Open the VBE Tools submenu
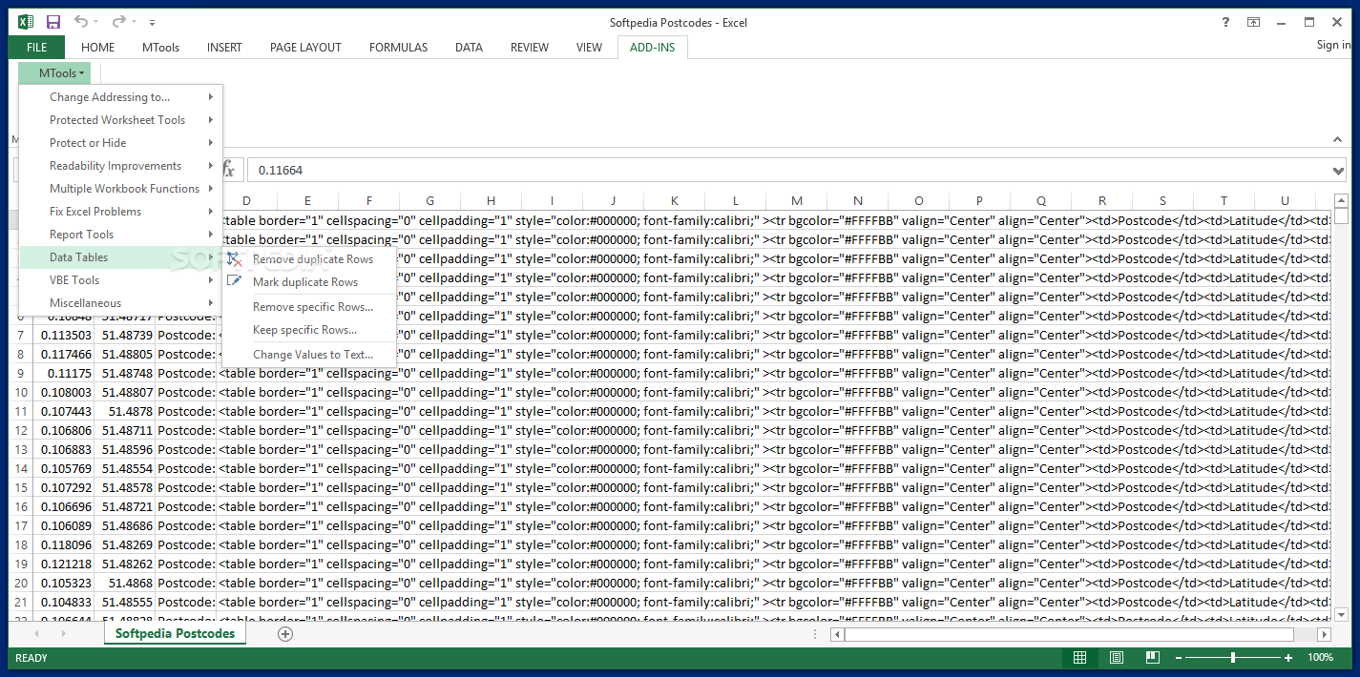1360x677 pixels. 121,280
